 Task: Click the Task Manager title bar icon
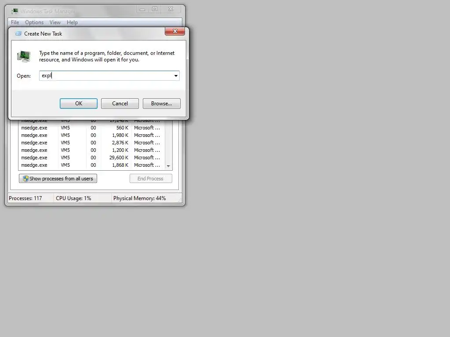click(x=15, y=11)
